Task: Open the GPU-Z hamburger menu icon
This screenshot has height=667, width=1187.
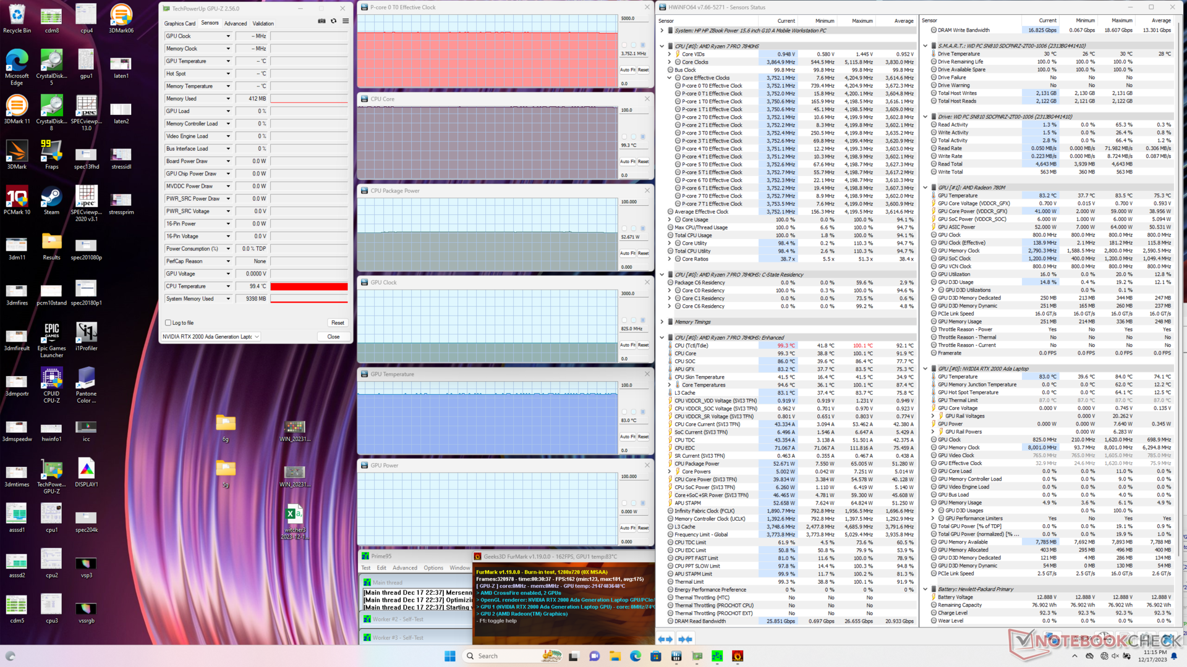Action: pos(346,21)
